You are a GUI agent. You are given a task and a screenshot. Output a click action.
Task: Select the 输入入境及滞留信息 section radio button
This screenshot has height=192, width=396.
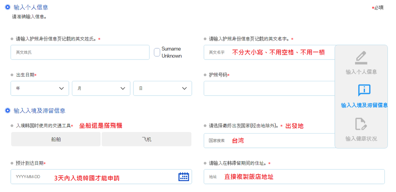tap(7, 111)
